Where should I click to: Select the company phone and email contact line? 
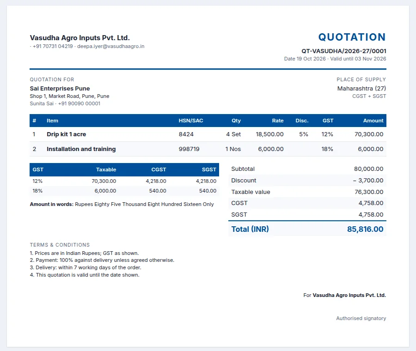pyautogui.click(x=87, y=46)
